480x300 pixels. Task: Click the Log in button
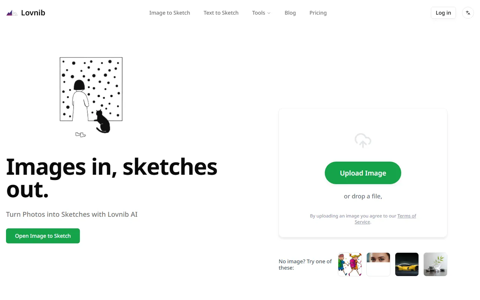[443, 13]
